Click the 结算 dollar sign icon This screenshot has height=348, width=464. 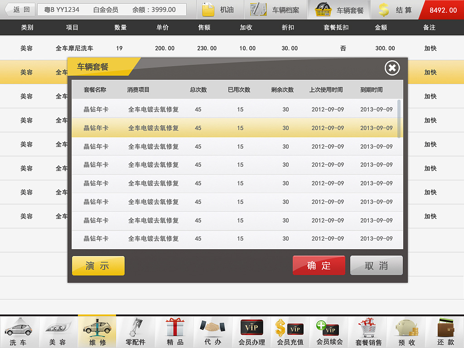[x=384, y=10]
